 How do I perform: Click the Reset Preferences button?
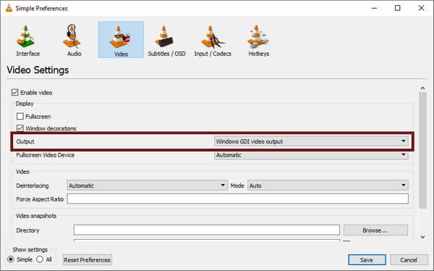(88, 260)
